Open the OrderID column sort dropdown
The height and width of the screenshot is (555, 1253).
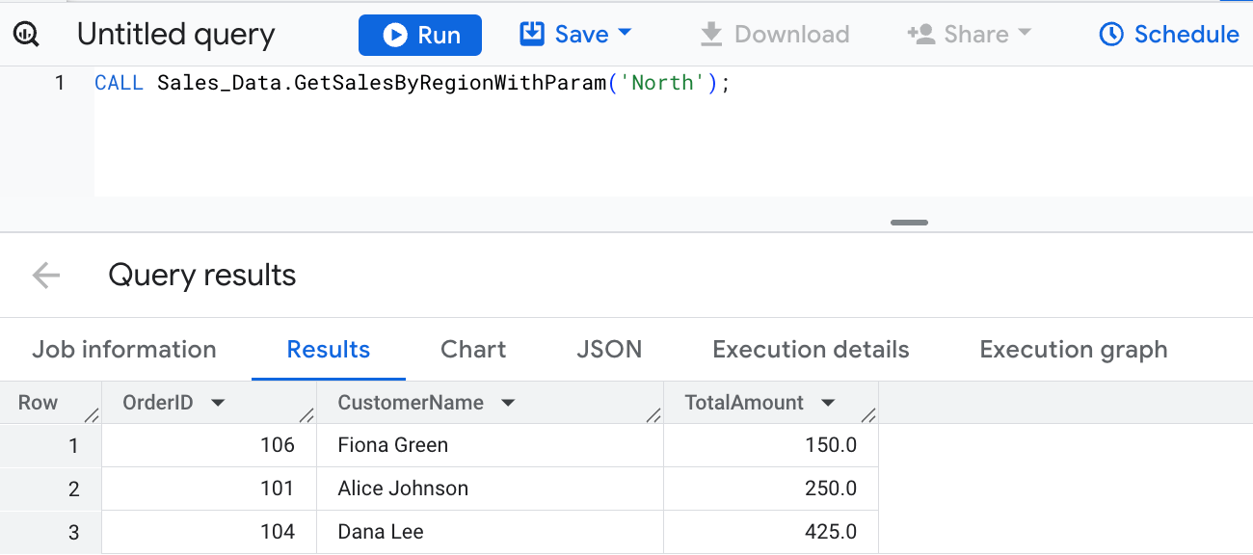coord(218,403)
